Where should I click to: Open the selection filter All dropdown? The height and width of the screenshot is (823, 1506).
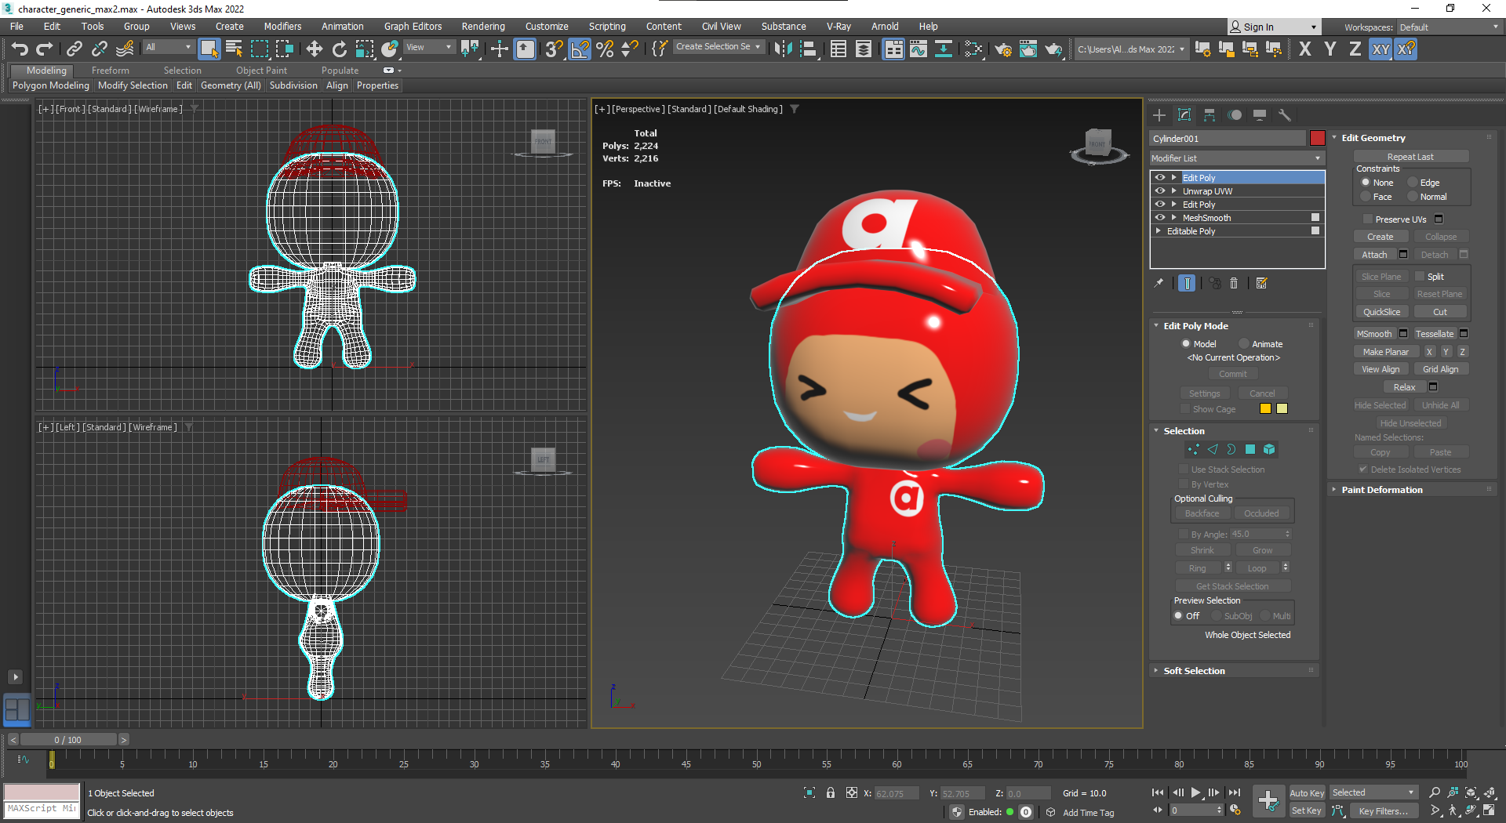[169, 47]
